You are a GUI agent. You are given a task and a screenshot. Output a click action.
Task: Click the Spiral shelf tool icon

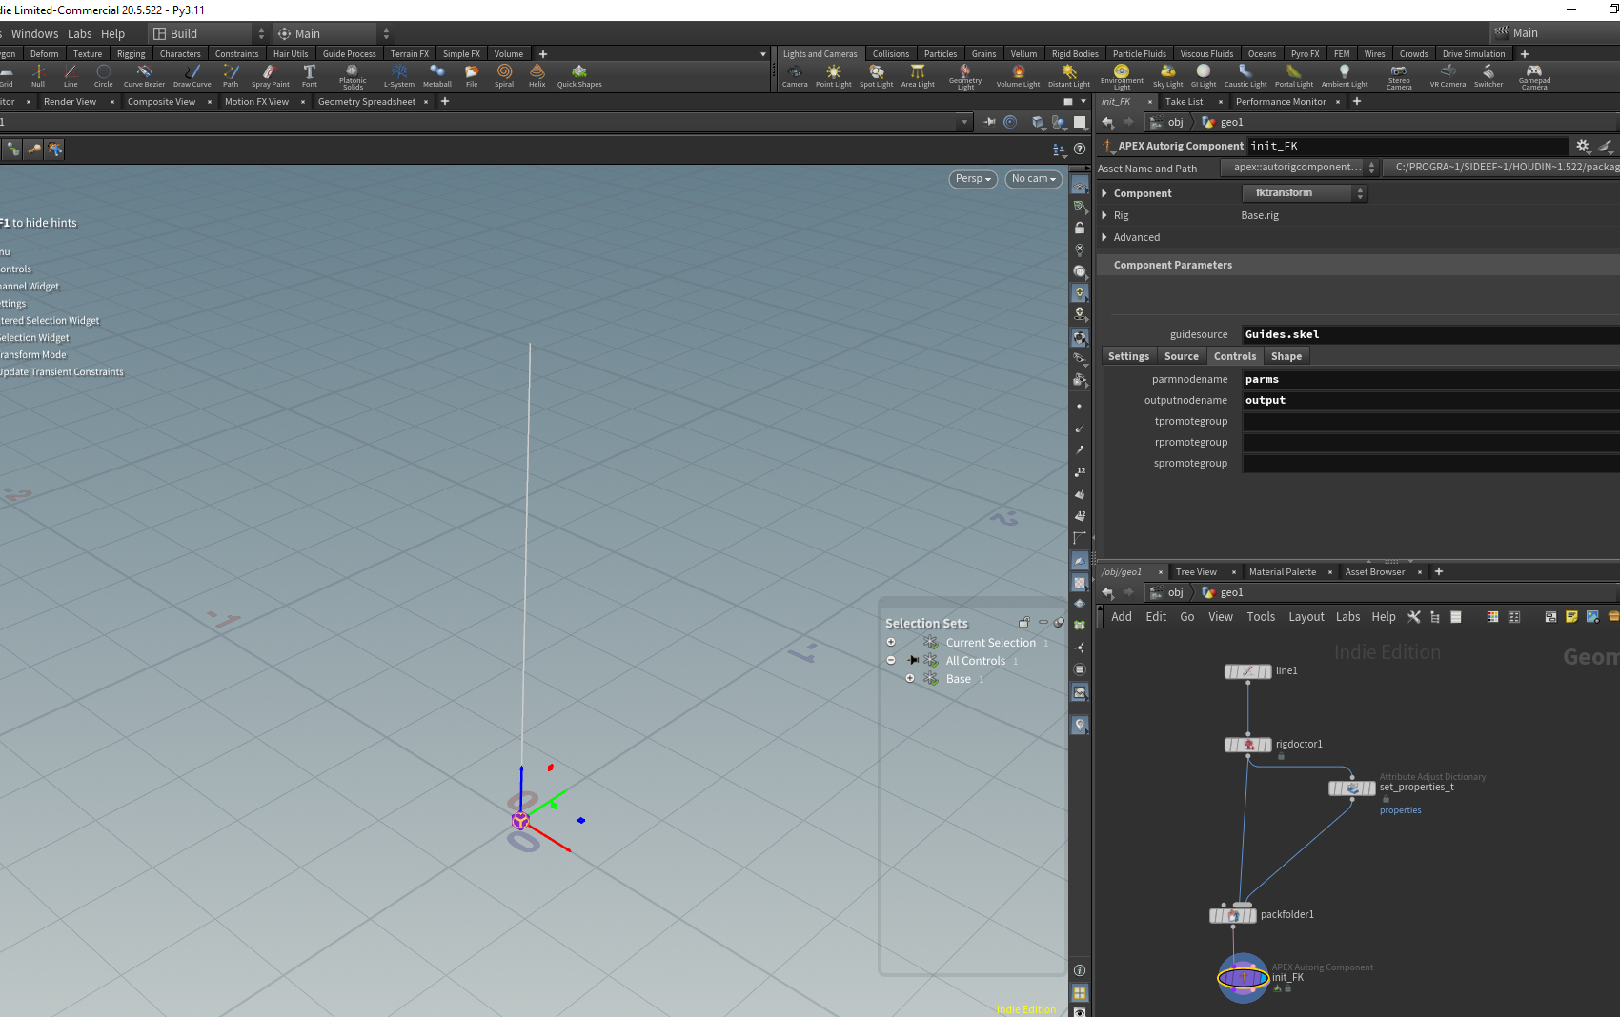(x=504, y=75)
